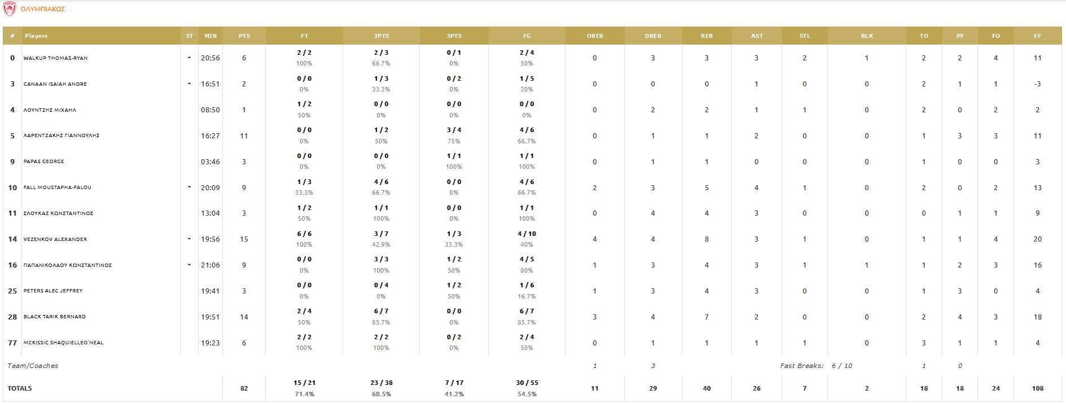Click the FT free throws header

(x=304, y=36)
